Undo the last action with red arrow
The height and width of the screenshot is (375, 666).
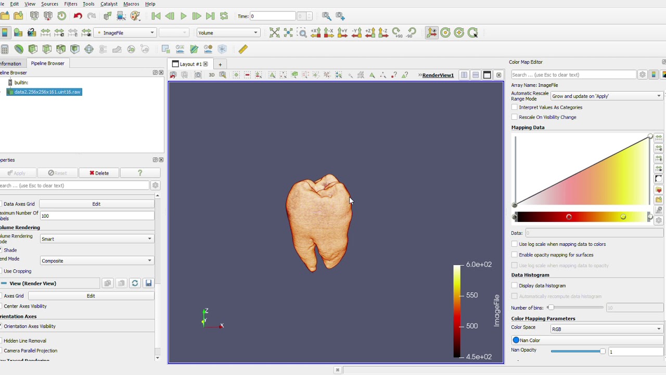pyautogui.click(x=78, y=16)
